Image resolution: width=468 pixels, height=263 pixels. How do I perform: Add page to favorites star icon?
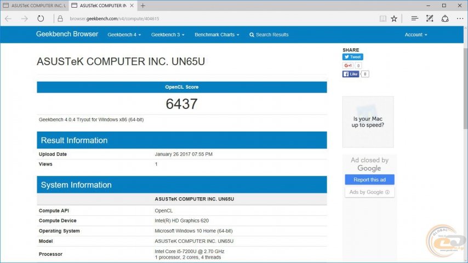(394, 19)
